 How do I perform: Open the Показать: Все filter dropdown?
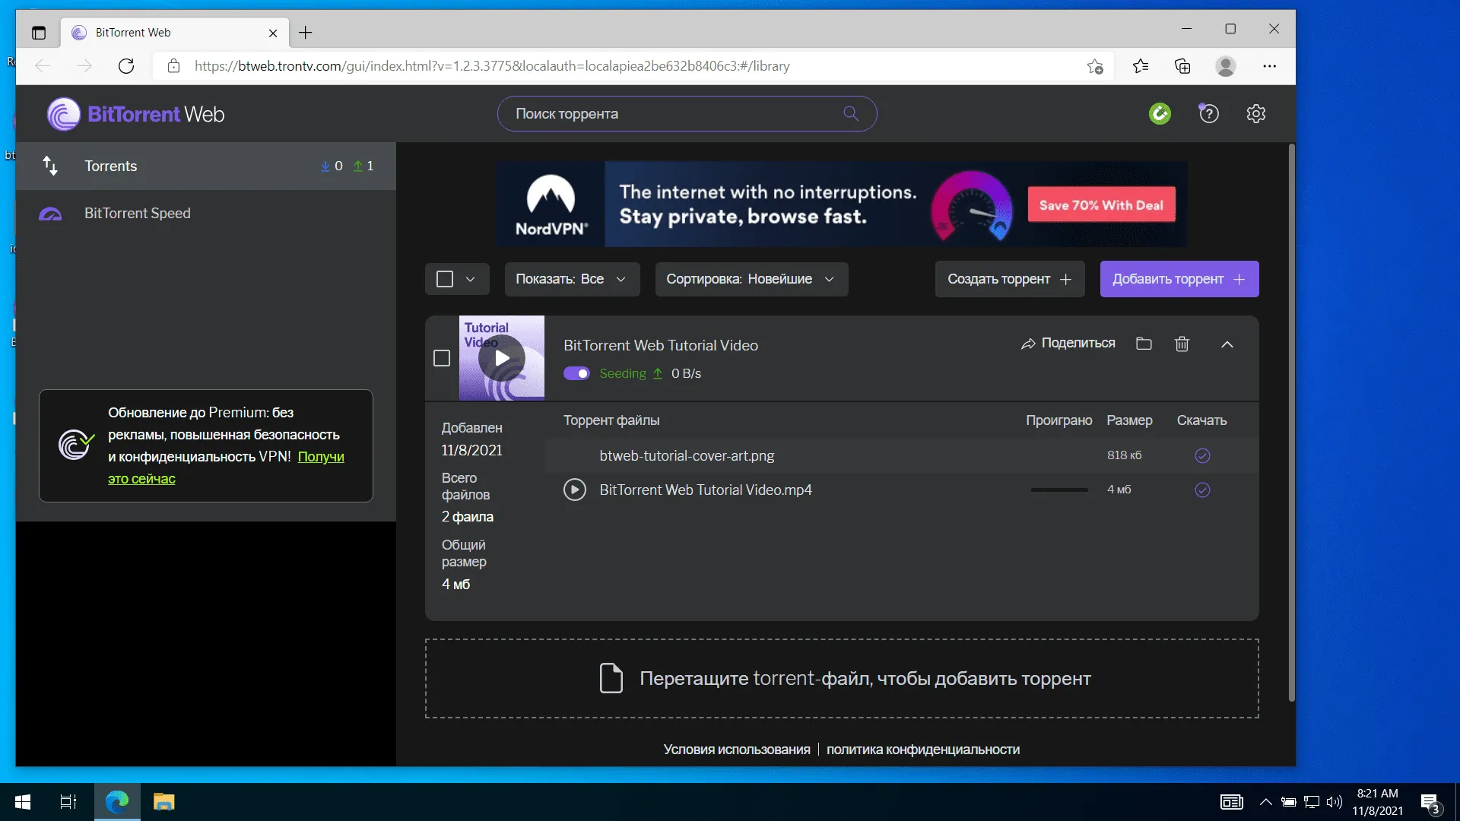(x=572, y=279)
